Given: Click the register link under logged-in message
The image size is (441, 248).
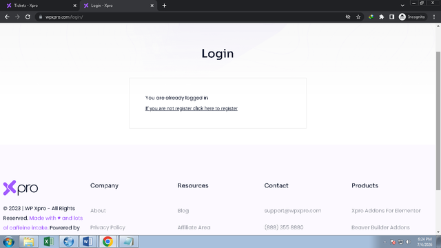Looking at the screenshot, I should click(192, 108).
